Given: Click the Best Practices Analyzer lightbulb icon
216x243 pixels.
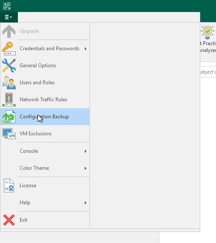Looking at the screenshot, I should tap(207, 32).
